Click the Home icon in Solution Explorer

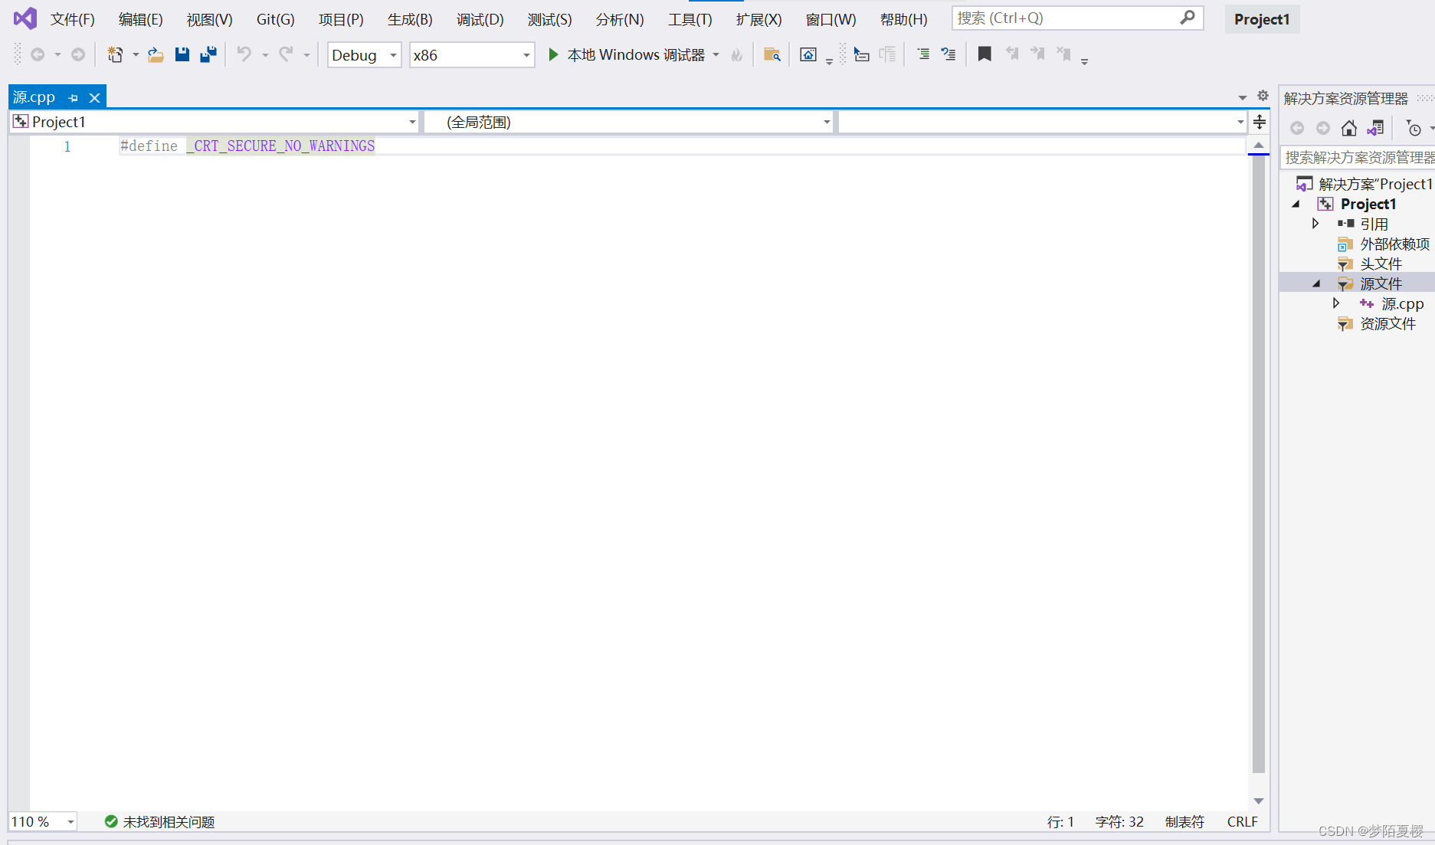1349,128
